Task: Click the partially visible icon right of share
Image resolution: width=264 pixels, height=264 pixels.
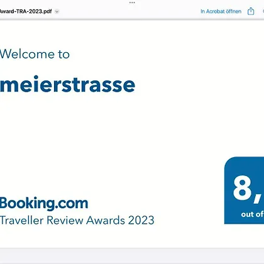Action: point(263,11)
